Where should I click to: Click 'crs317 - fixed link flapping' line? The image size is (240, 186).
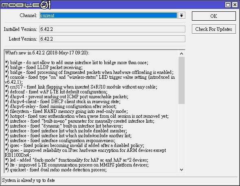[81, 87]
